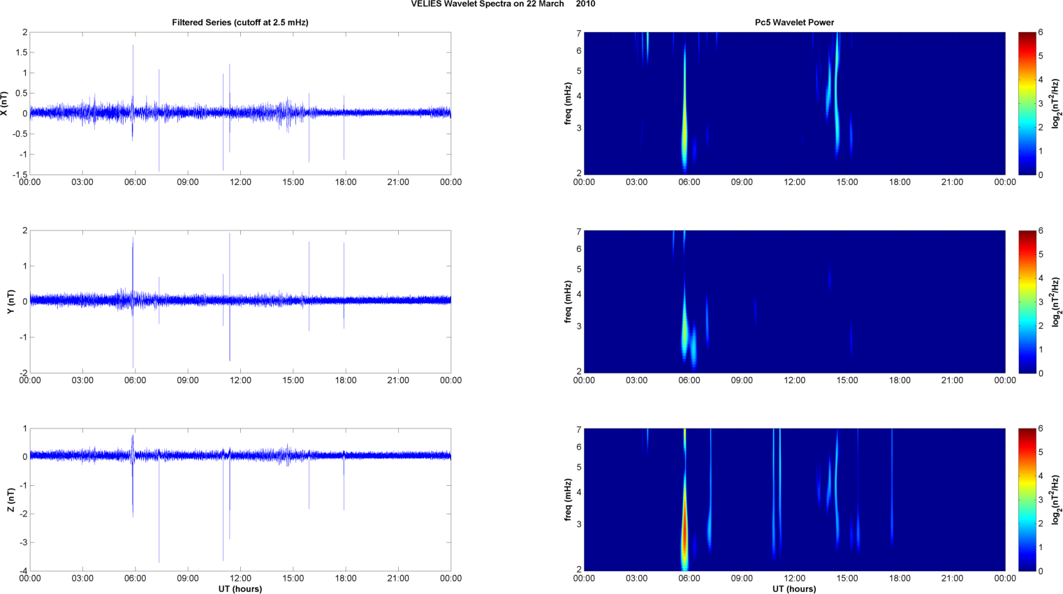Viewport: 1063px width, 594px height.
Task: Click the "1.5" tick on the X plot axis
Action: pyautogui.click(x=21, y=52)
